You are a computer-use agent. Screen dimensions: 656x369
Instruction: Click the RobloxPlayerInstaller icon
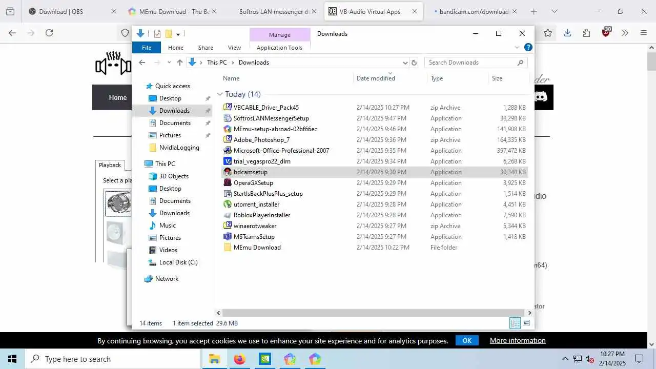click(x=228, y=215)
